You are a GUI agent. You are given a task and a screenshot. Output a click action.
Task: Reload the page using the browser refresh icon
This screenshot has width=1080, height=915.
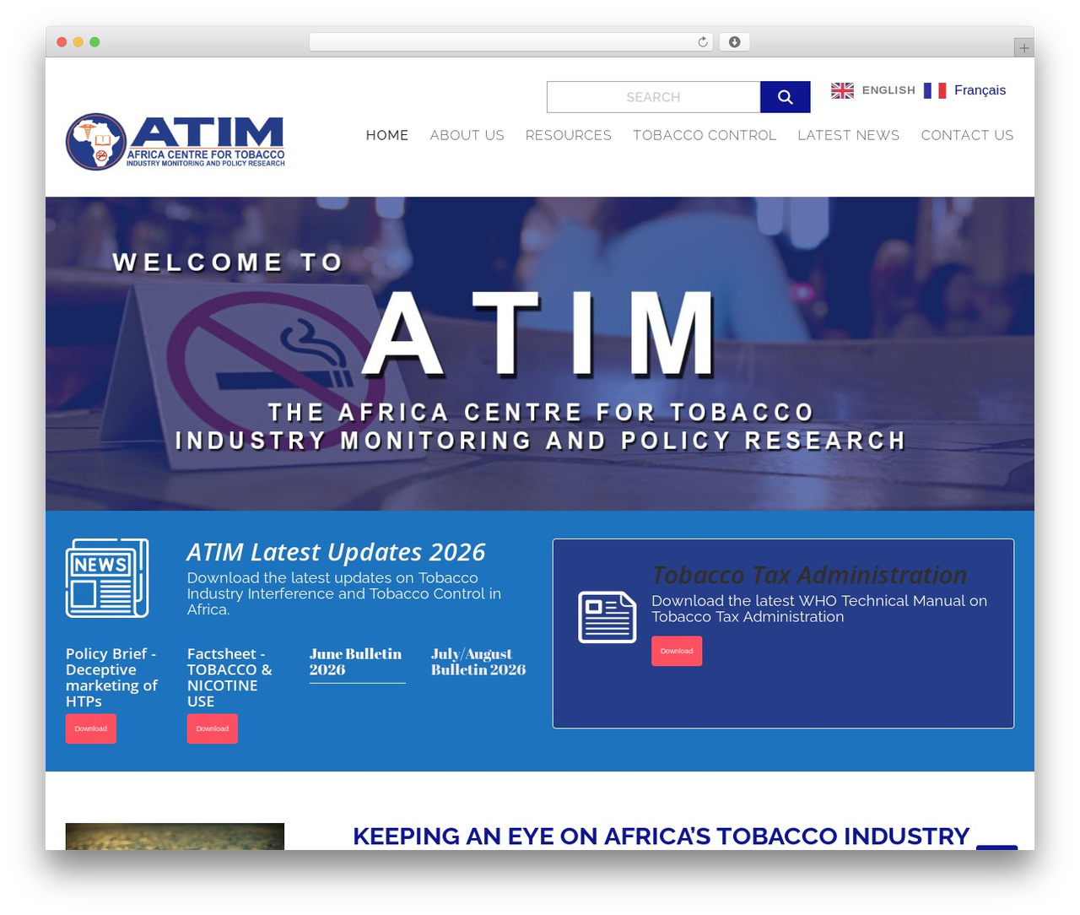tap(702, 42)
